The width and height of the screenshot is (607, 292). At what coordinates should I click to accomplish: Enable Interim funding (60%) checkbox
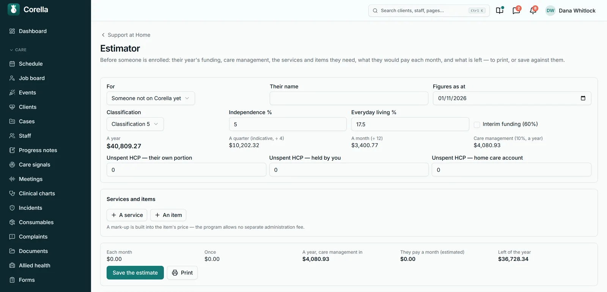(477, 124)
